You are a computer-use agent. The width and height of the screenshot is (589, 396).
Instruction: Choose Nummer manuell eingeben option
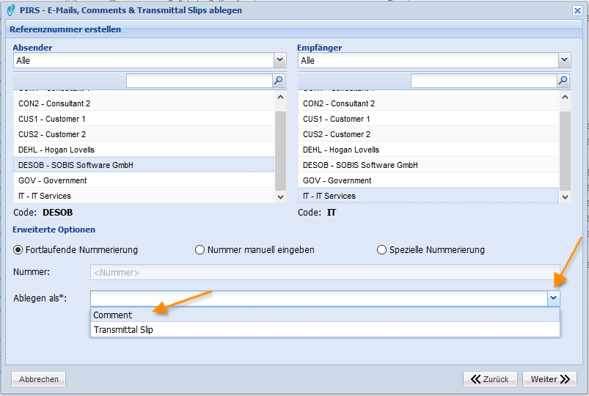[200, 250]
